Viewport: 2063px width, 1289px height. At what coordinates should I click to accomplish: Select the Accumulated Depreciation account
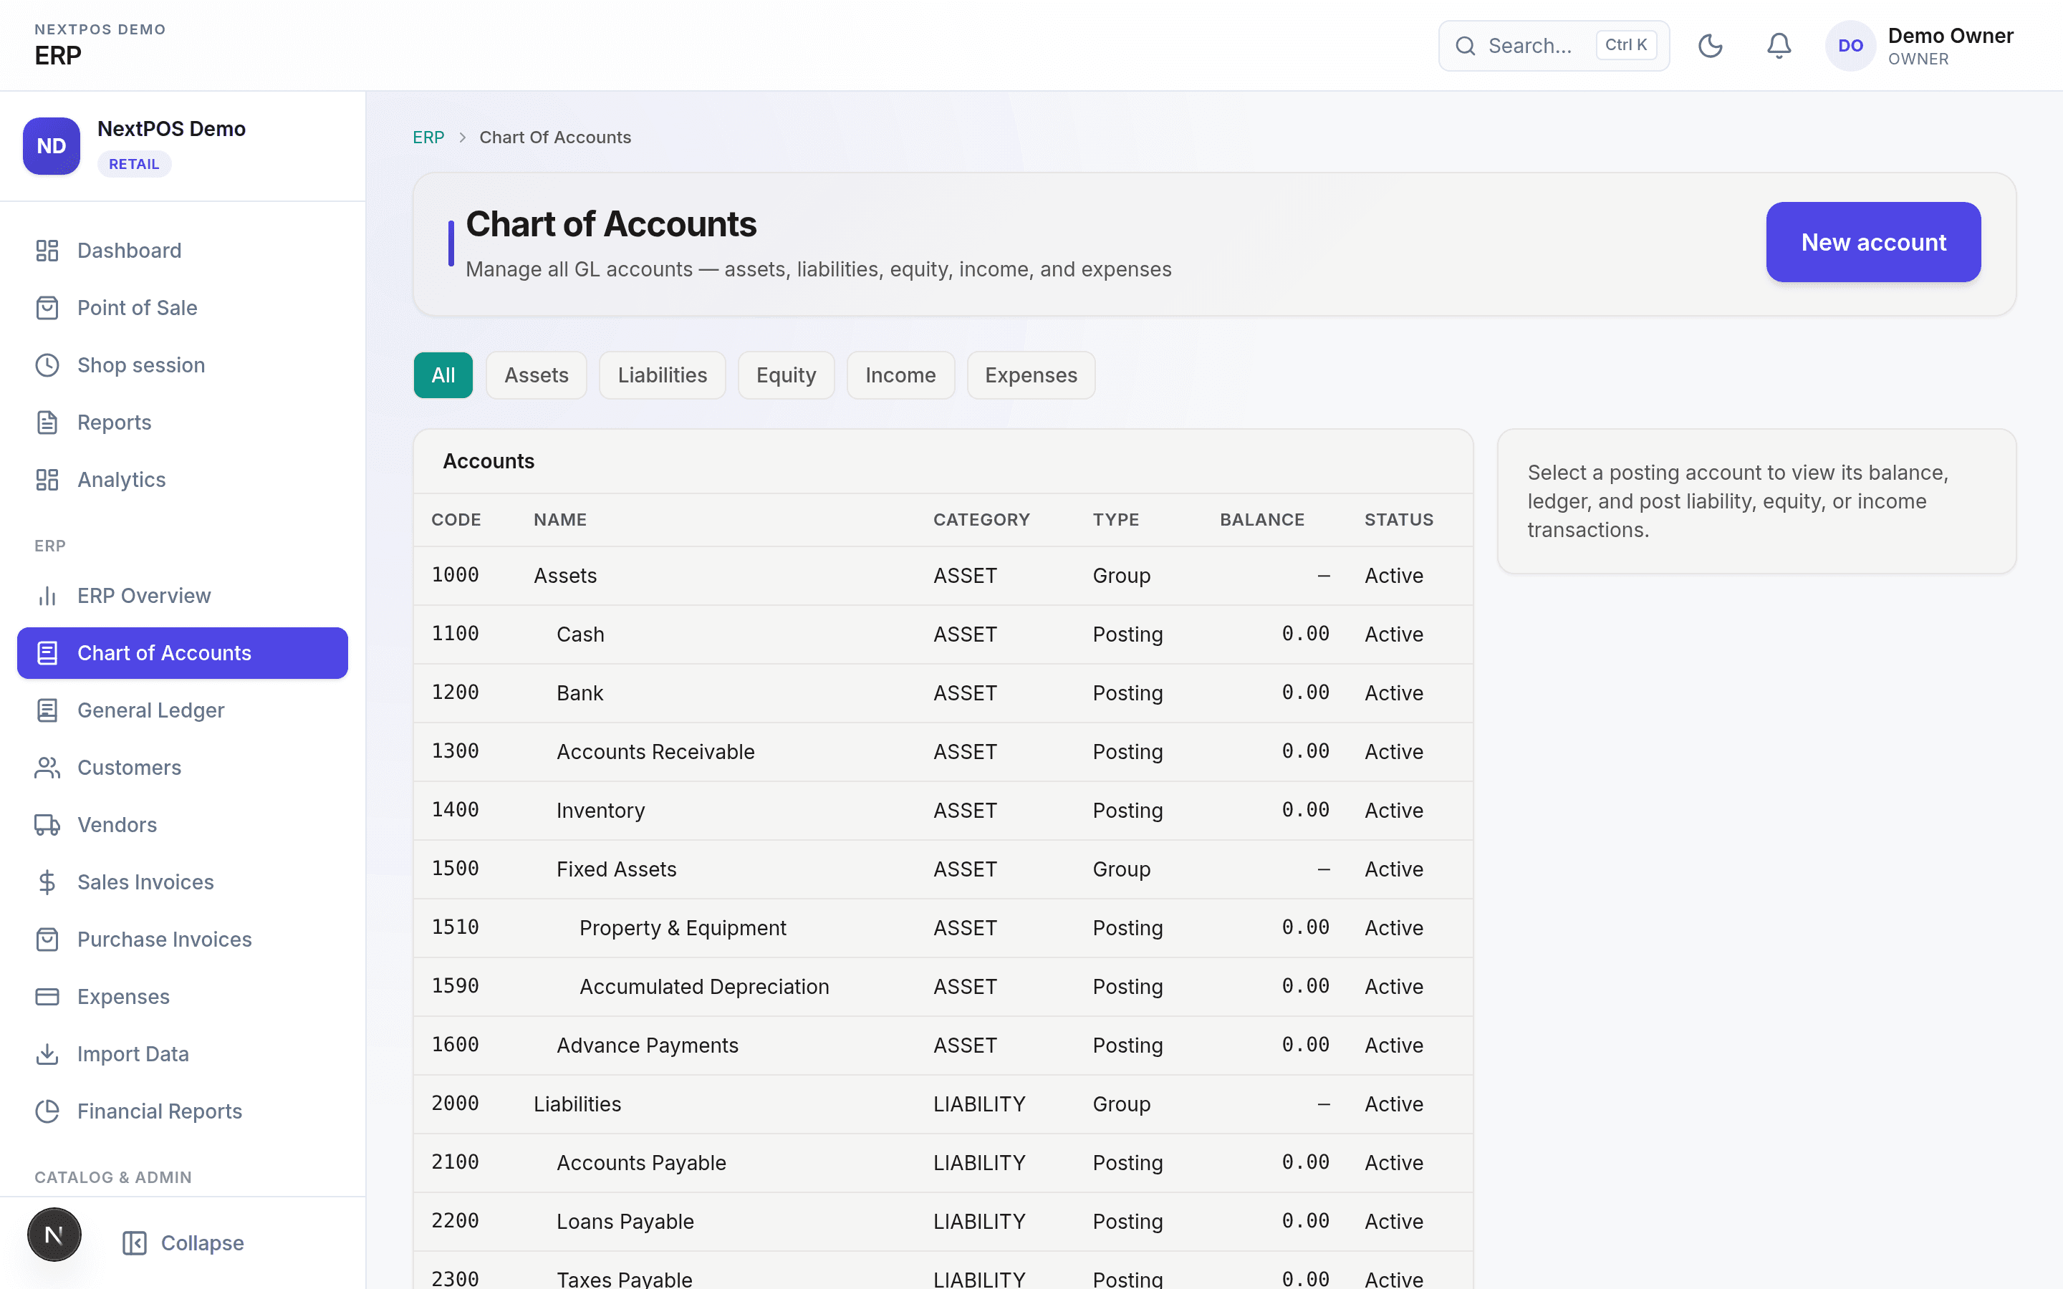pos(943,988)
